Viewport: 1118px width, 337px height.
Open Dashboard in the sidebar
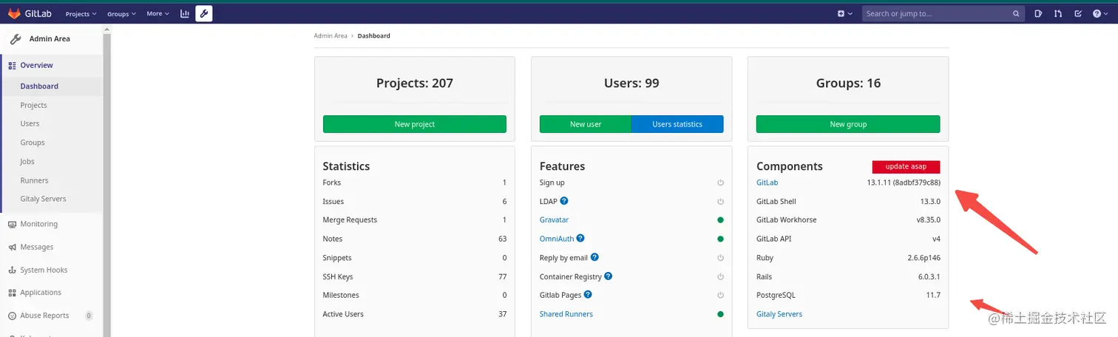(52, 86)
